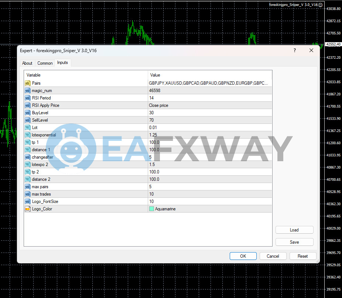Switch to the About tab

[x=27, y=63]
